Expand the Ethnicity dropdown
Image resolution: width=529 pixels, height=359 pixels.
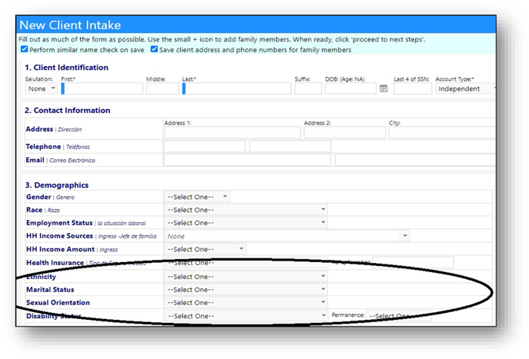[246, 277]
